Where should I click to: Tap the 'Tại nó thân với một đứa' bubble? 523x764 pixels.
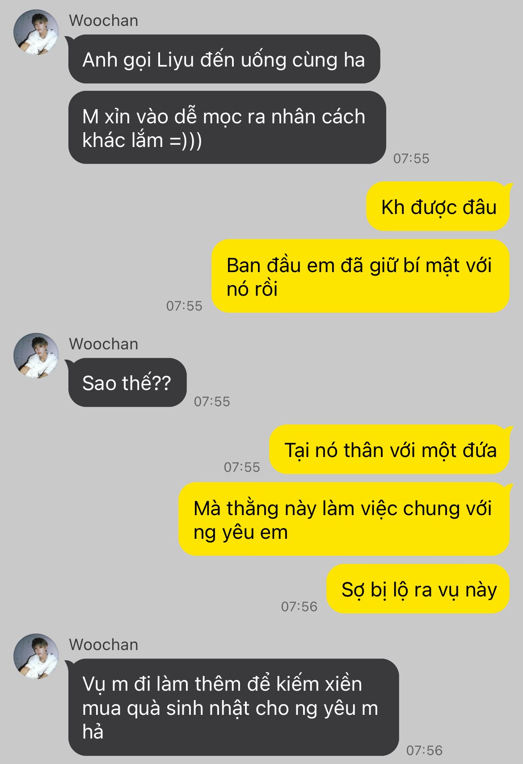tap(389, 449)
